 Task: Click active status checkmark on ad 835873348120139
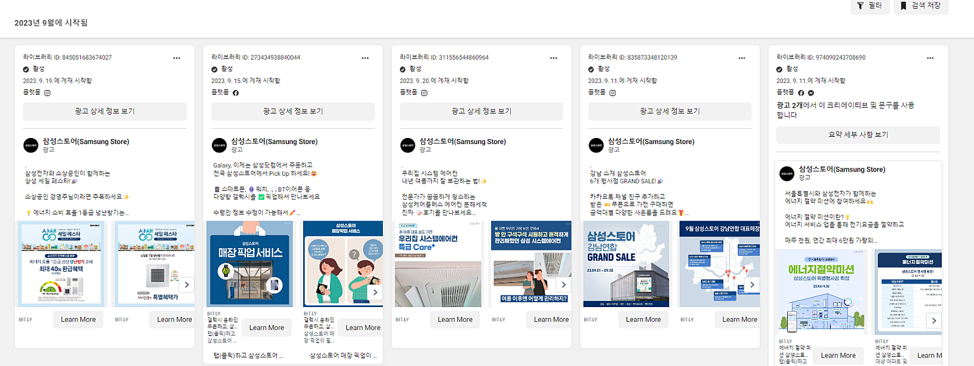click(591, 69)
